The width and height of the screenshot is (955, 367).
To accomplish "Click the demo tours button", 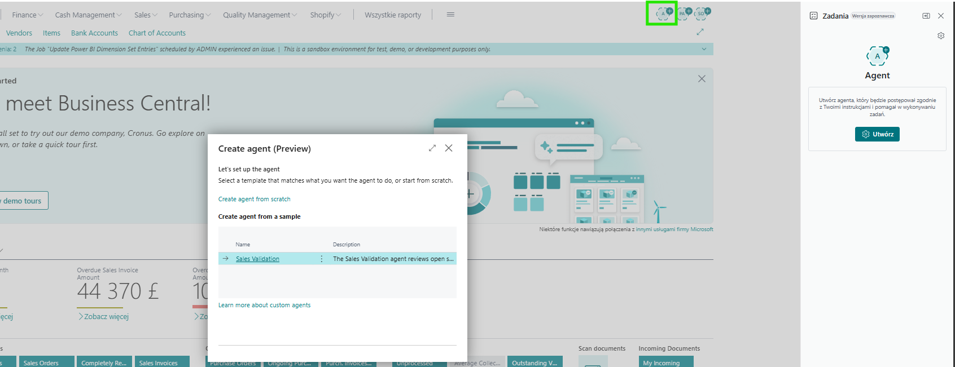I will (23, 201).
